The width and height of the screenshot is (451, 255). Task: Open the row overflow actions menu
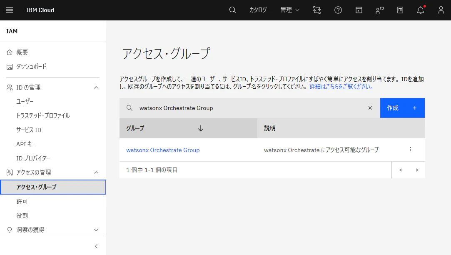pos(410,149)
